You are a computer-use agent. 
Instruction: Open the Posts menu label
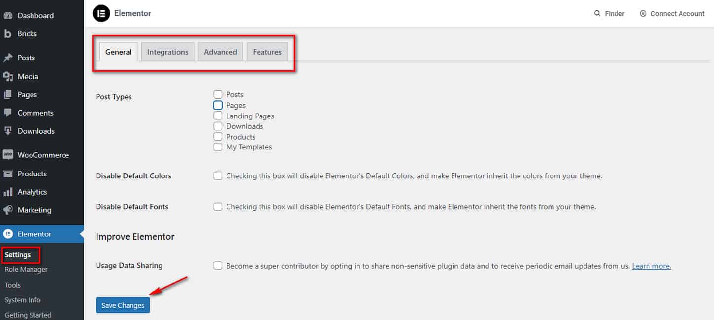pyautogui.click(x=26, y=58)
